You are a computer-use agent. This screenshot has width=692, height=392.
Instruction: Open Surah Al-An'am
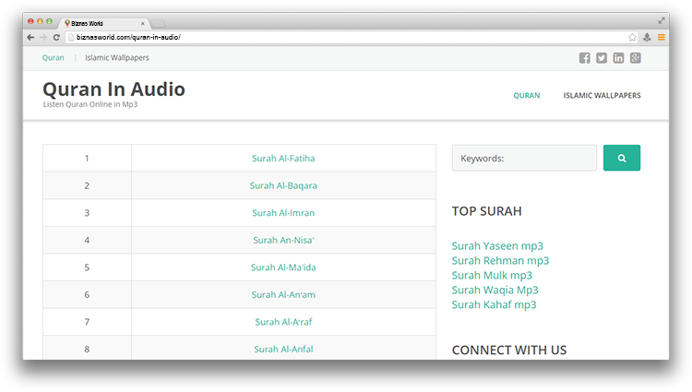coord(283,295)
